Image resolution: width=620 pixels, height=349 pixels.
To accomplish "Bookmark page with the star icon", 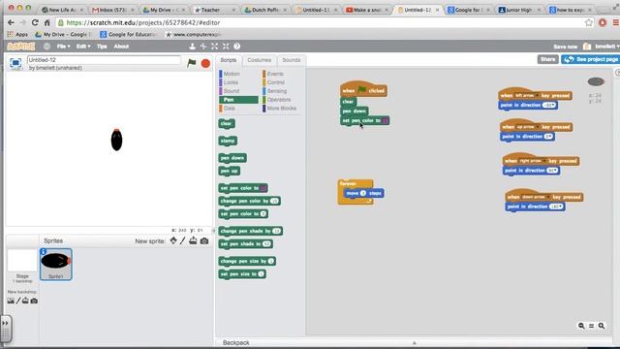I will (x=589, y=22).
